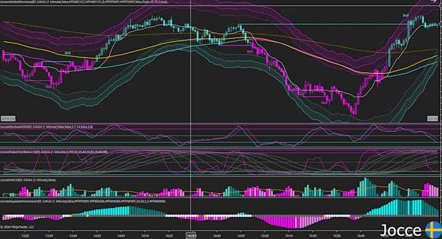Click the 15:10 time axis label
Image resolution: width=442 pixels, height=239 pixels.
289,236
